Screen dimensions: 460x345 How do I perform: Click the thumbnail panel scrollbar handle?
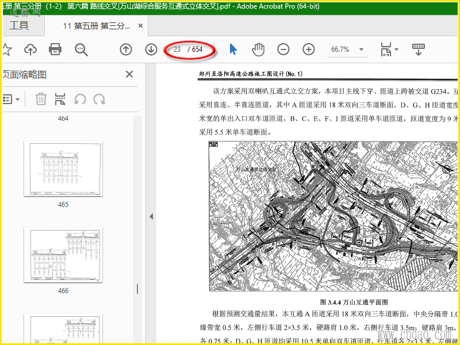coord(137,289)
